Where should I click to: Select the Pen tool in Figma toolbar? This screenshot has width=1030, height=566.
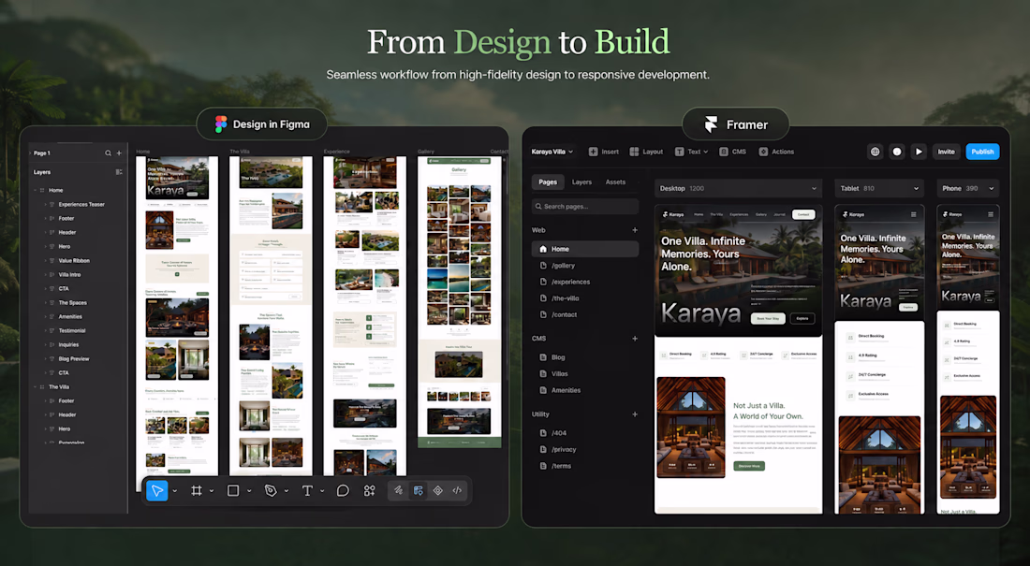[270, 490]
